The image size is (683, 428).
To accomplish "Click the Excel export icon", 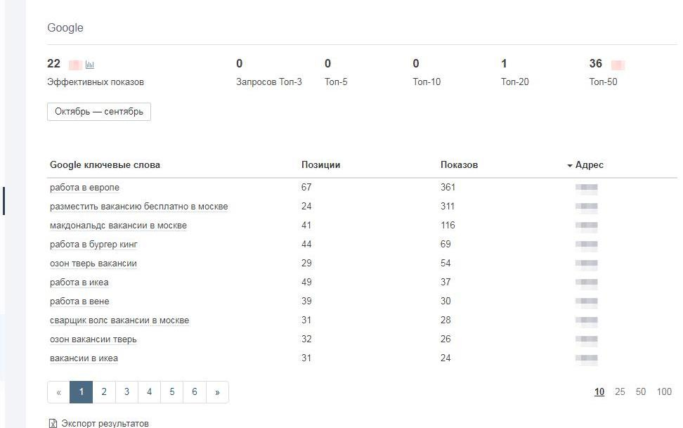I will [53, 424].
